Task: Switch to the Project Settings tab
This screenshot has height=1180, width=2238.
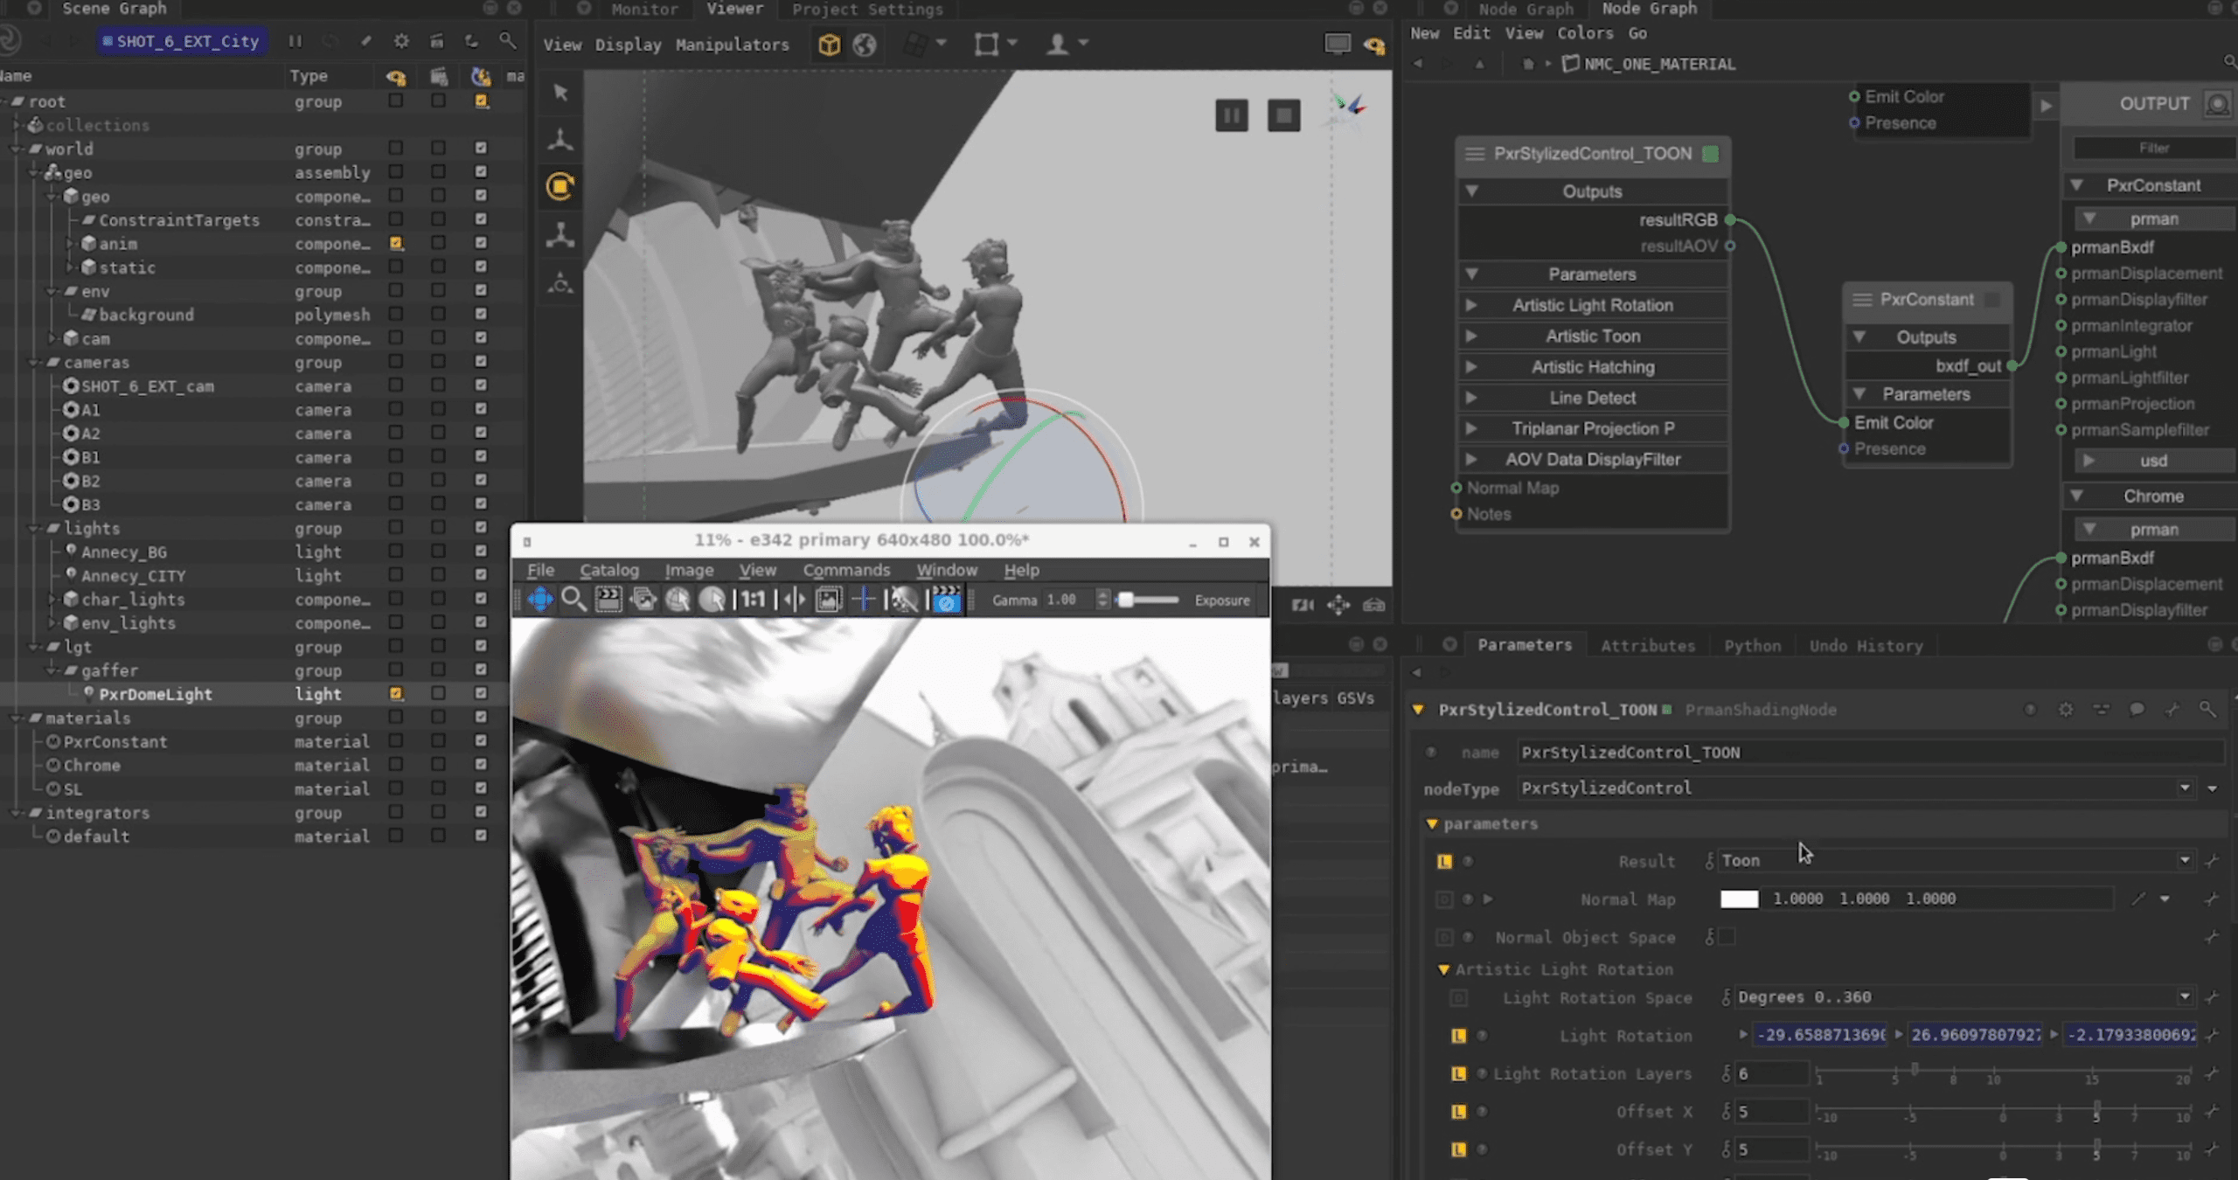Action: (x=866, y=10)
